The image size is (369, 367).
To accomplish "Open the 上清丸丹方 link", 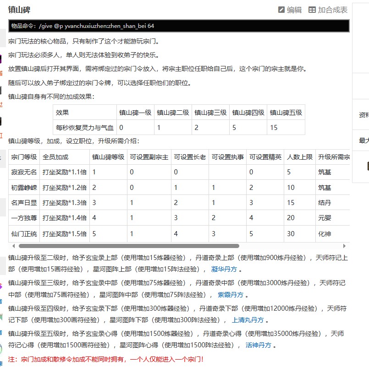I will tap(248, 320).
